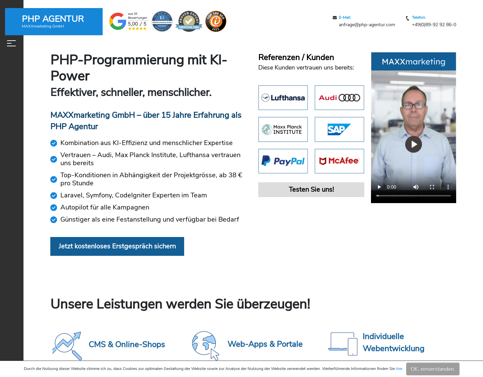Image resolution: width=483 pixels, height=377 pixels.
Task: Click checkmark icon beside Autopilot für alle Kampagnen
Action: click(x=54, y=208)
